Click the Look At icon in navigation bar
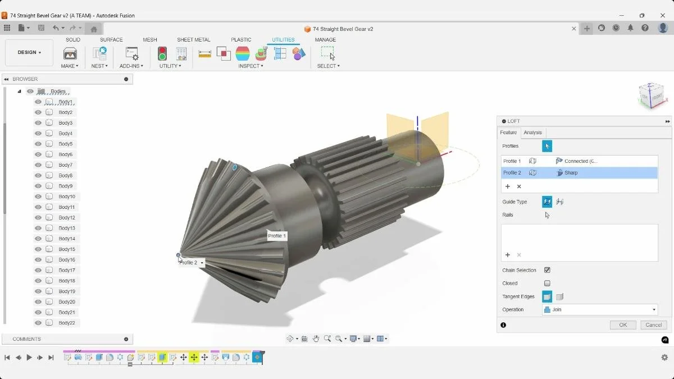Screen dimensions: 674x379 tap(304, 339)
